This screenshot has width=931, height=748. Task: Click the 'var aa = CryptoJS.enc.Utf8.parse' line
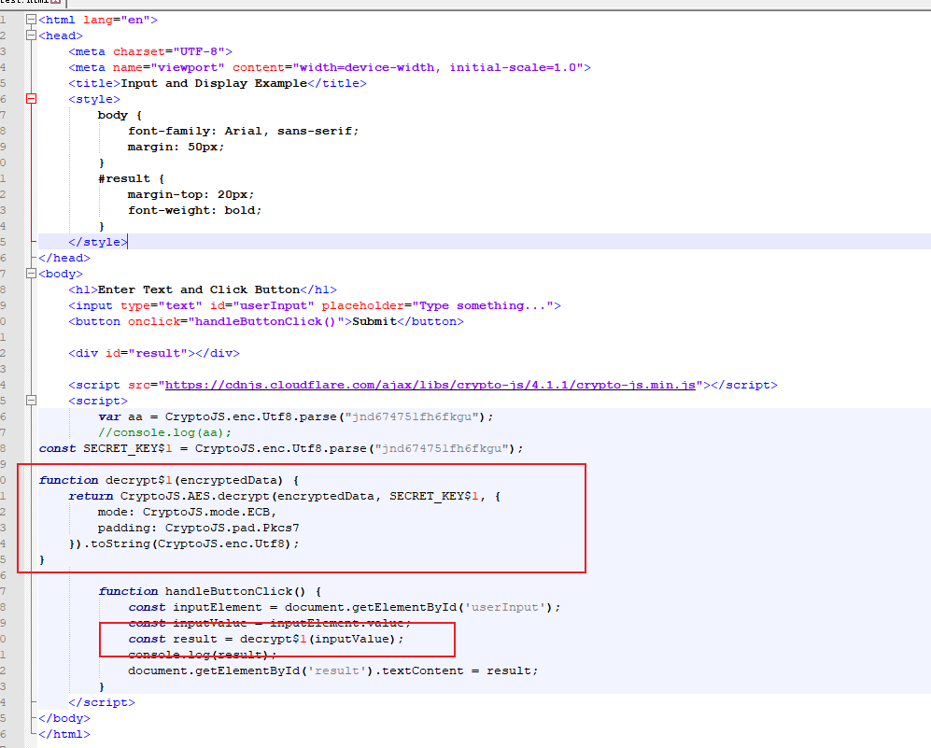(296, 416)
